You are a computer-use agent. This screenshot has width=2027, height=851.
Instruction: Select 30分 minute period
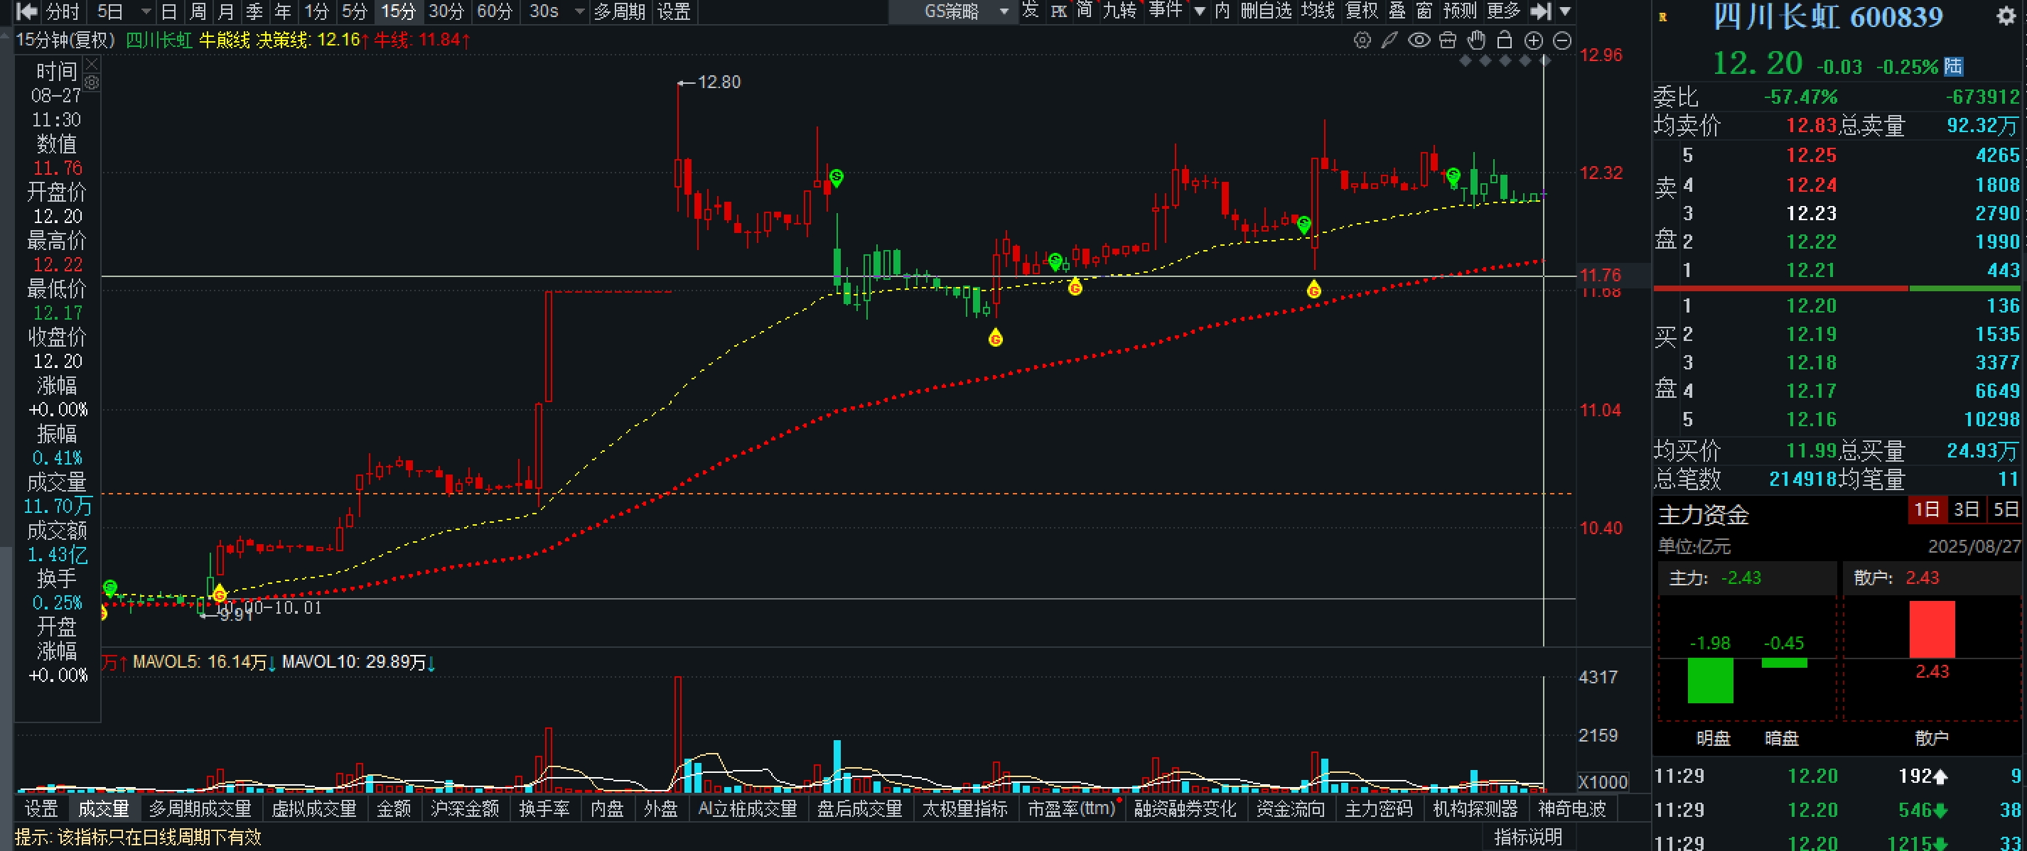coord(446,12)
